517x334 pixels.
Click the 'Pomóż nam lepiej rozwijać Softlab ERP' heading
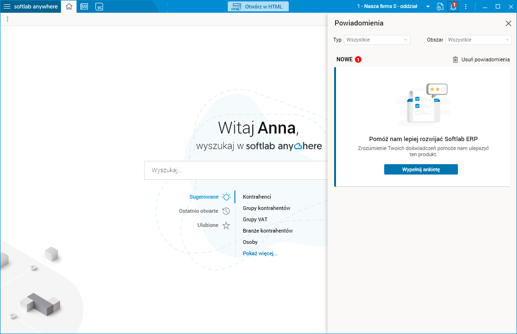423,139
